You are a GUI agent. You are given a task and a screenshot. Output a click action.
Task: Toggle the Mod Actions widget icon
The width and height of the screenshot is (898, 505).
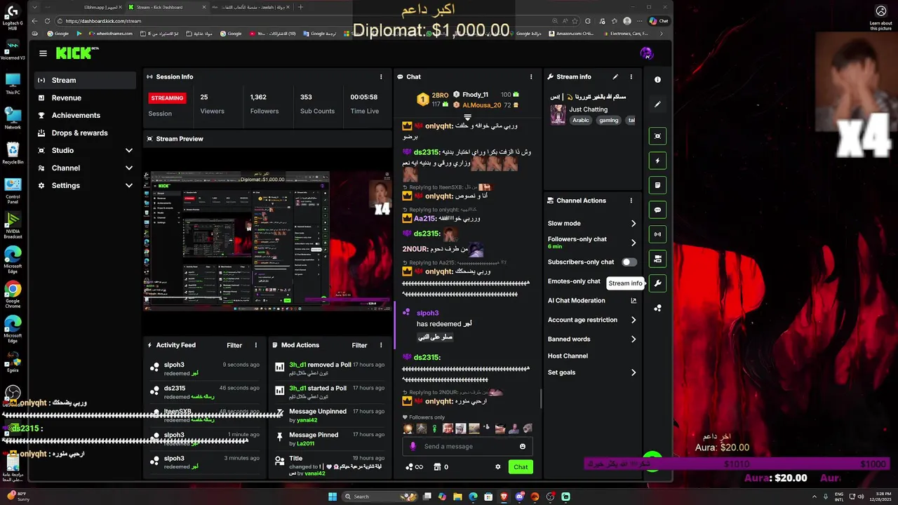coord(657,185)
